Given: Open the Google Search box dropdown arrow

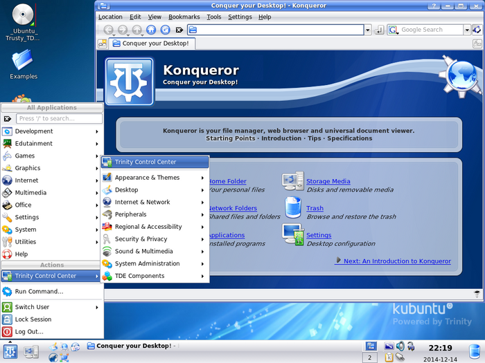Looking at the screenshot, I should pos(467,30).
